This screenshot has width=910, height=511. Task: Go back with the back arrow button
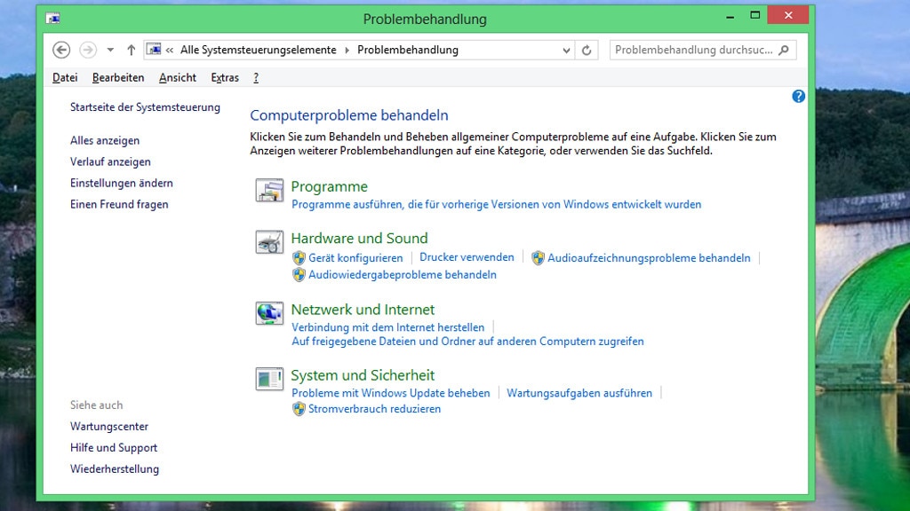pos(61,50)
